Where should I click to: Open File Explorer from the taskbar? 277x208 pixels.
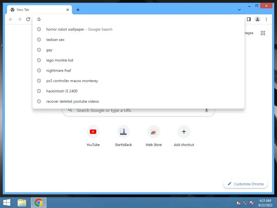(22, 203)
